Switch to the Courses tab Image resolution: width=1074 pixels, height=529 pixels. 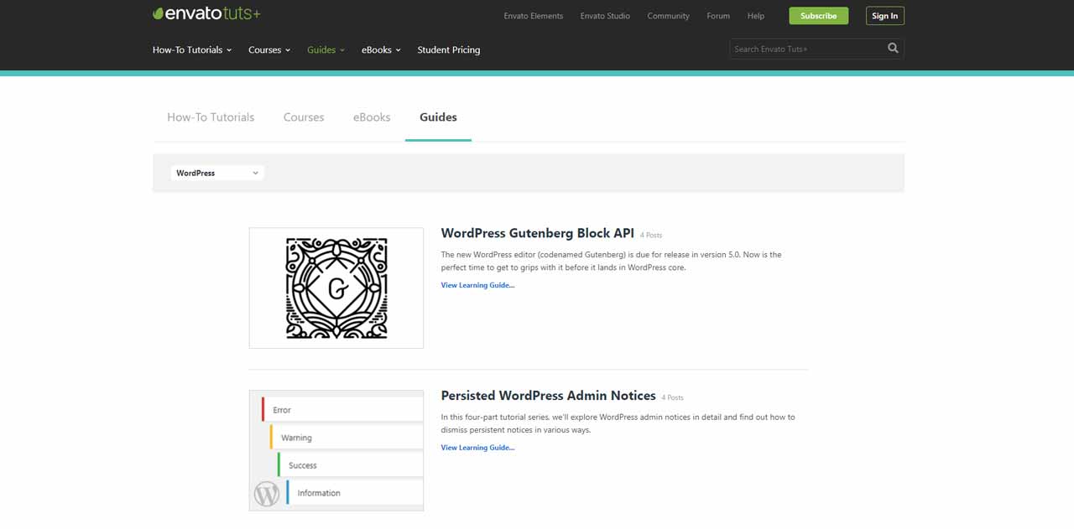pyautogui.click(x=304, y=117)
